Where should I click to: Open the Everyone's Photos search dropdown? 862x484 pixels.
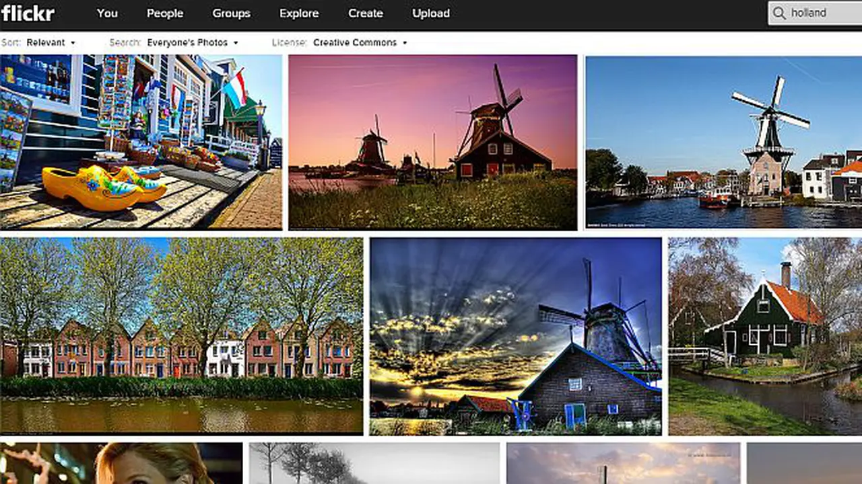[193, 42]
